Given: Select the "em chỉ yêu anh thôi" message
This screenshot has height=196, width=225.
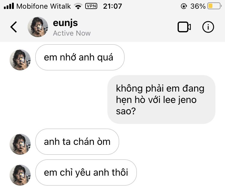Looking at the screenshot, I should (x=86, y=173).
